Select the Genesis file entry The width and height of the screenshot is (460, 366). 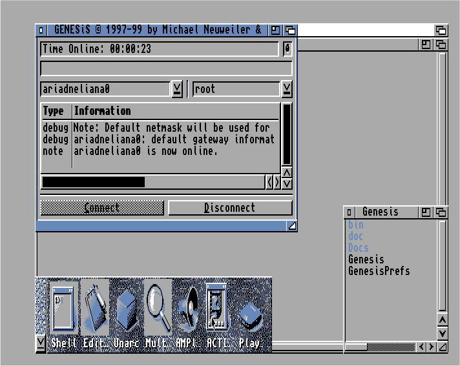point(366,259)
